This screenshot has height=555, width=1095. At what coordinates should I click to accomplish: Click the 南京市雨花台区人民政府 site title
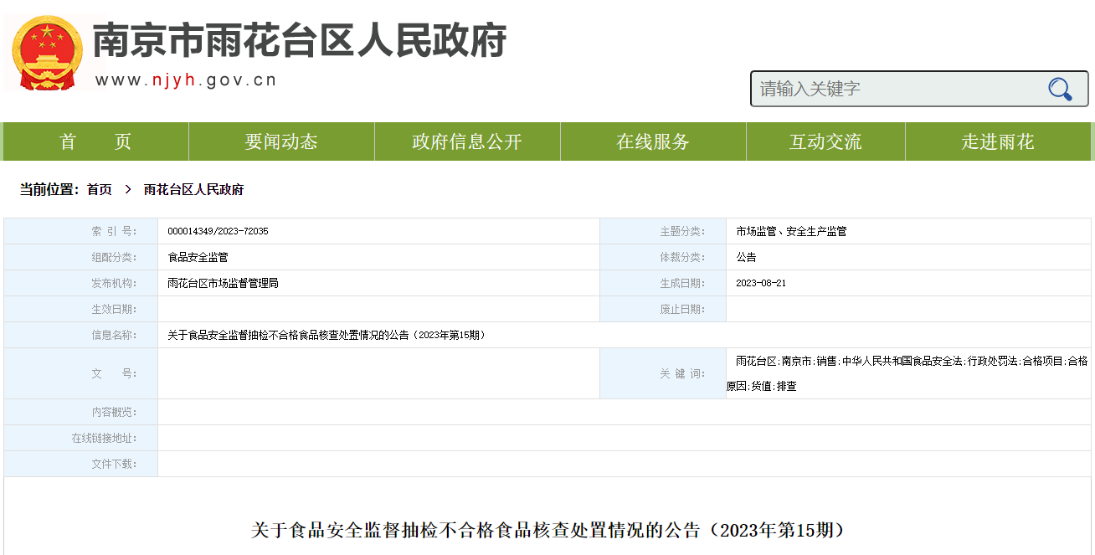click(x=300, y=40)
